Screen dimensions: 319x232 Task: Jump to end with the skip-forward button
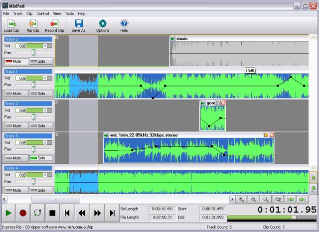click(x=112, y=213)
